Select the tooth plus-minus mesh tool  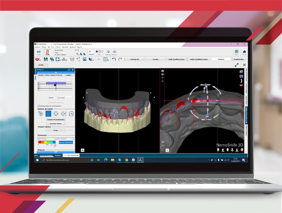click(71, 114)
